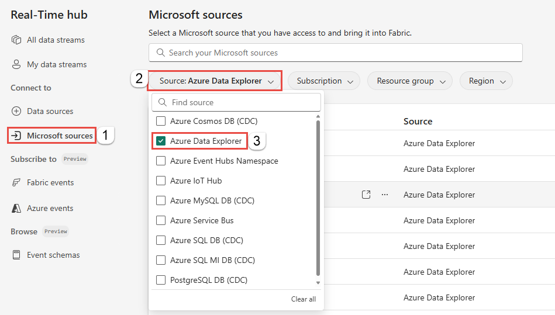Open the Resource group filter dropdown
Image resolution: width=555 pixels, height=315 pixels.
click(409, 81)
